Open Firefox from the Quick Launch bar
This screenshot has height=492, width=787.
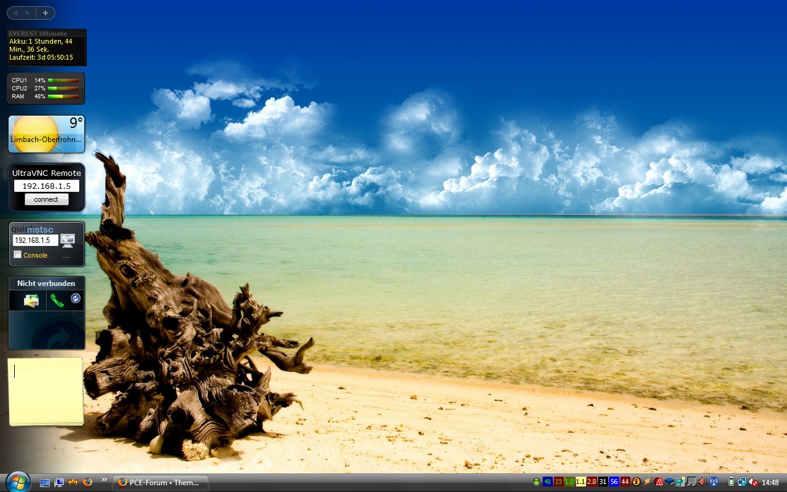87,482
